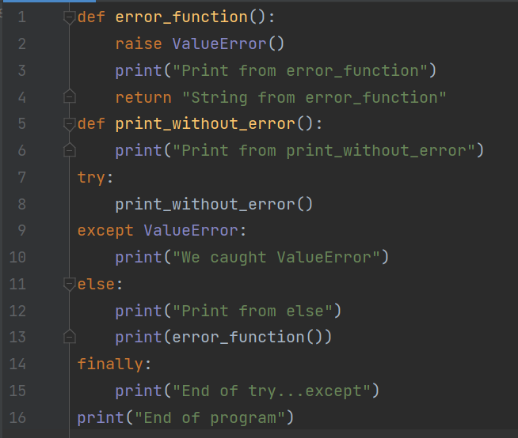Collapse the error_function definition fold arrow

70,17
